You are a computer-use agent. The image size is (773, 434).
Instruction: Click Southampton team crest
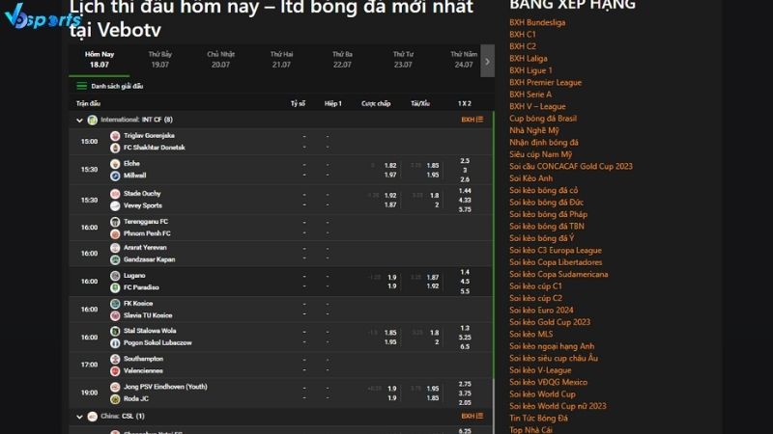[115, 359]
